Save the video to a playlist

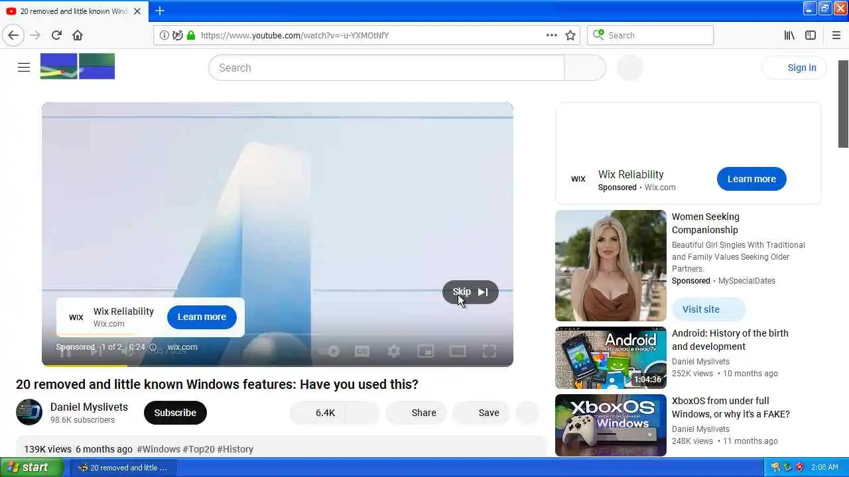point(481,413)
